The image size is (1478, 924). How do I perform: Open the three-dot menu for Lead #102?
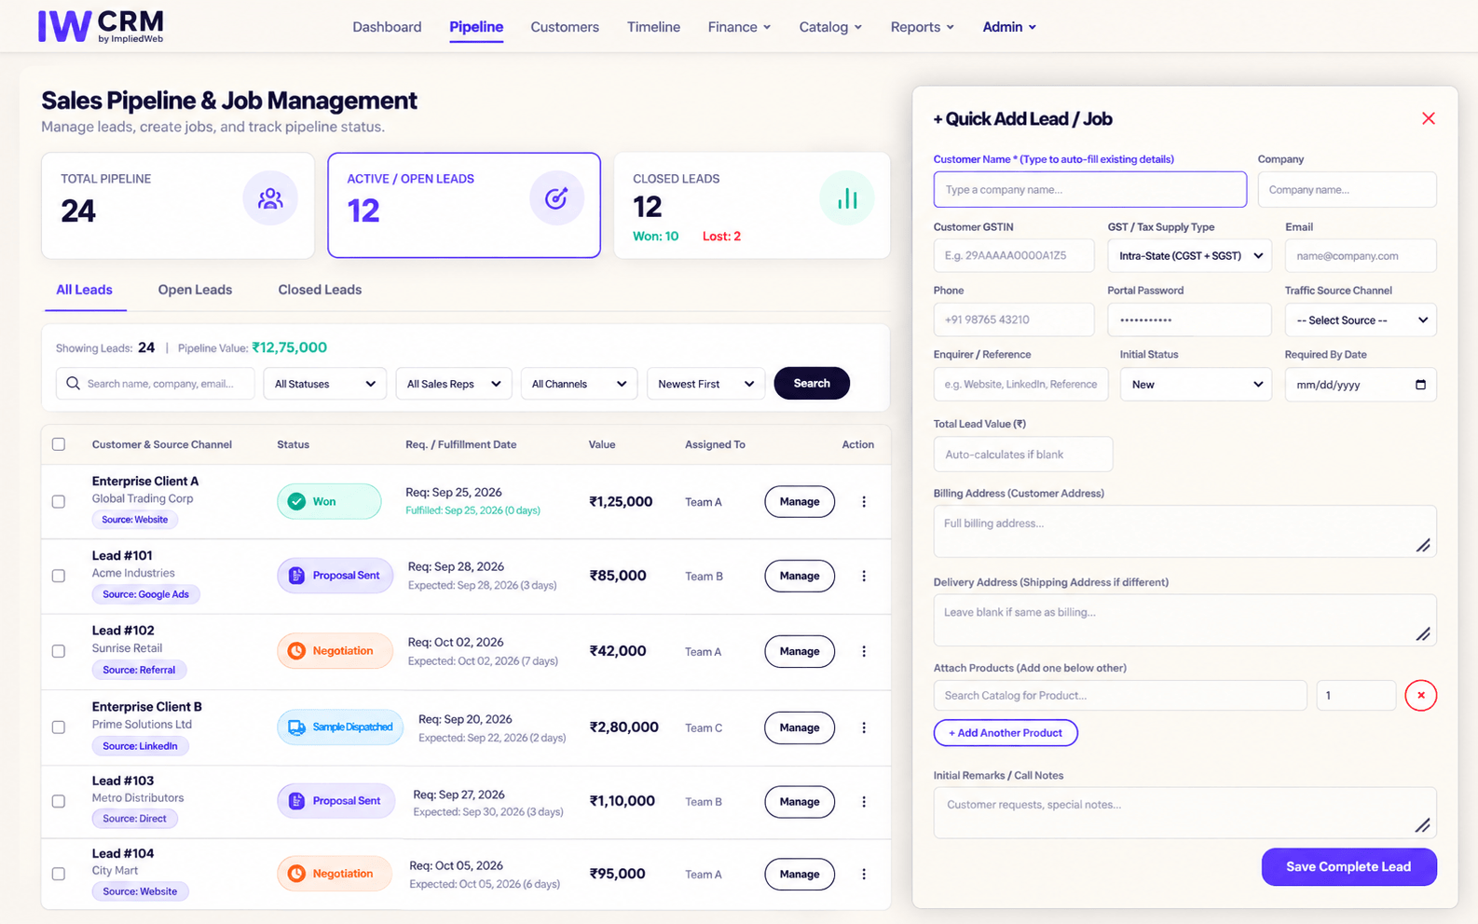tap(864, 652)
